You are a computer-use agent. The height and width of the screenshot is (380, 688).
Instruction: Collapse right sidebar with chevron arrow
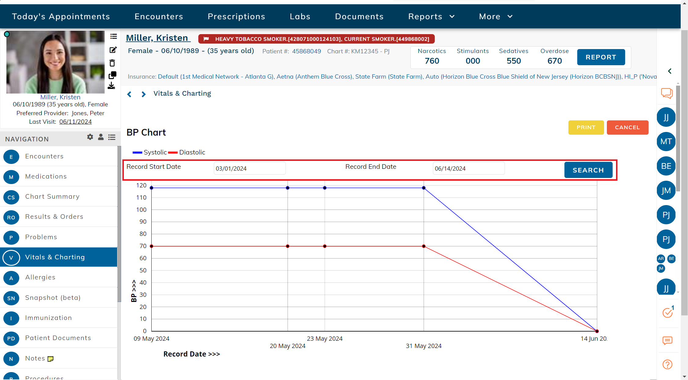click(670, 71)
